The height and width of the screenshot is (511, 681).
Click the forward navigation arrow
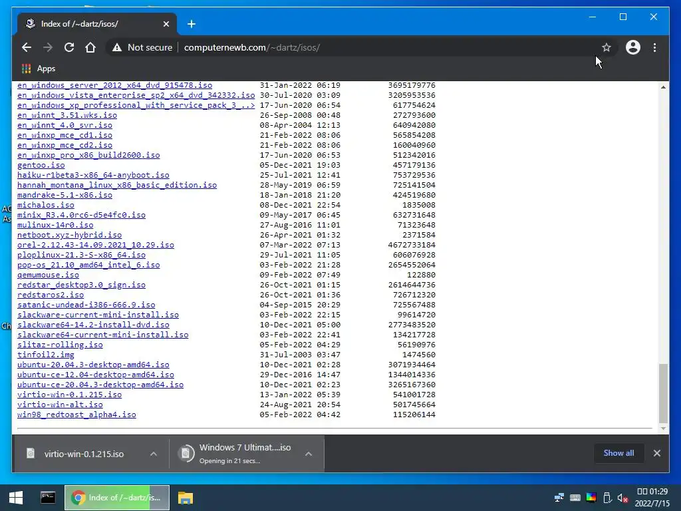pyautogui.click(x=48, y=47)
